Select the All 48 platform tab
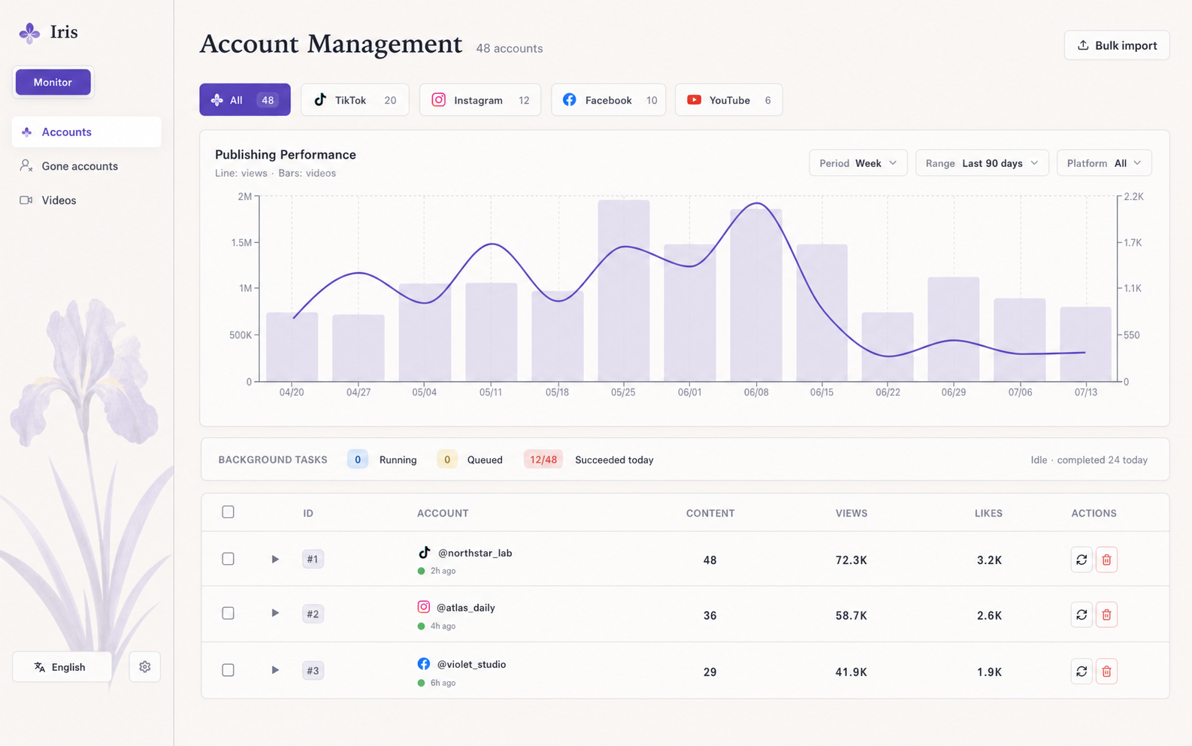The image size is (1192, 746). (245, 100)
